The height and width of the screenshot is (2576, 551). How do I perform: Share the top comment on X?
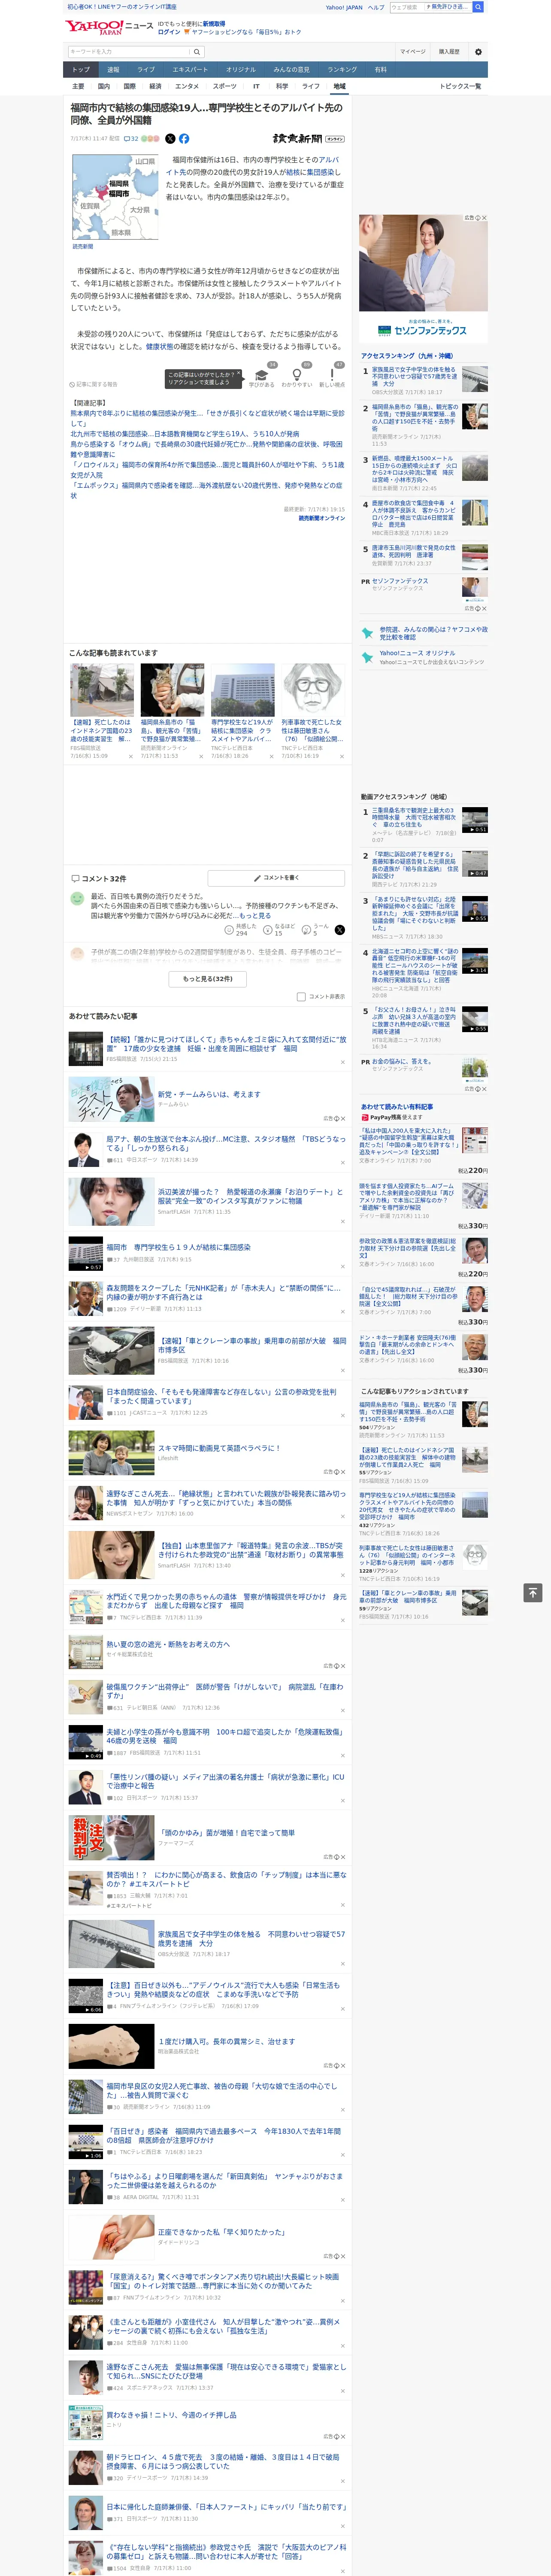point(339,929)
